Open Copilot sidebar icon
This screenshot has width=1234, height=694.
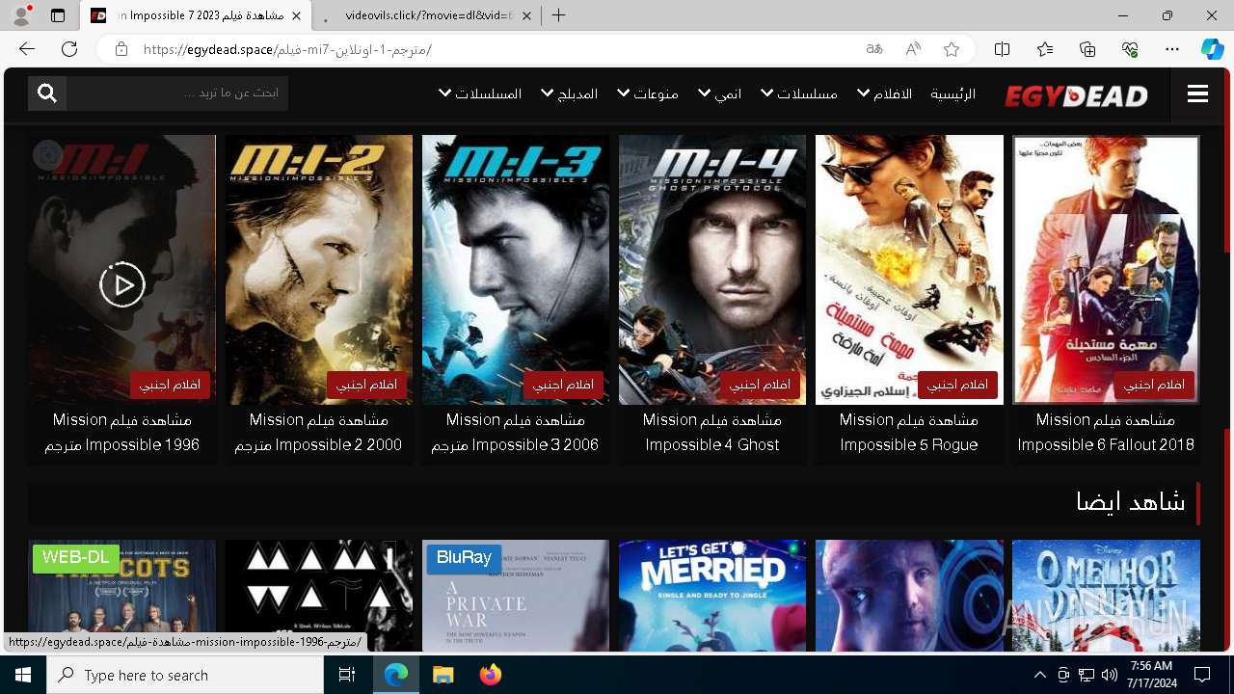click(x=1212, y=49)
